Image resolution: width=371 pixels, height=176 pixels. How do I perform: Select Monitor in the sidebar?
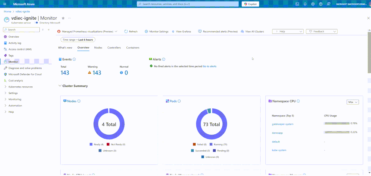(x=13, y=62)
